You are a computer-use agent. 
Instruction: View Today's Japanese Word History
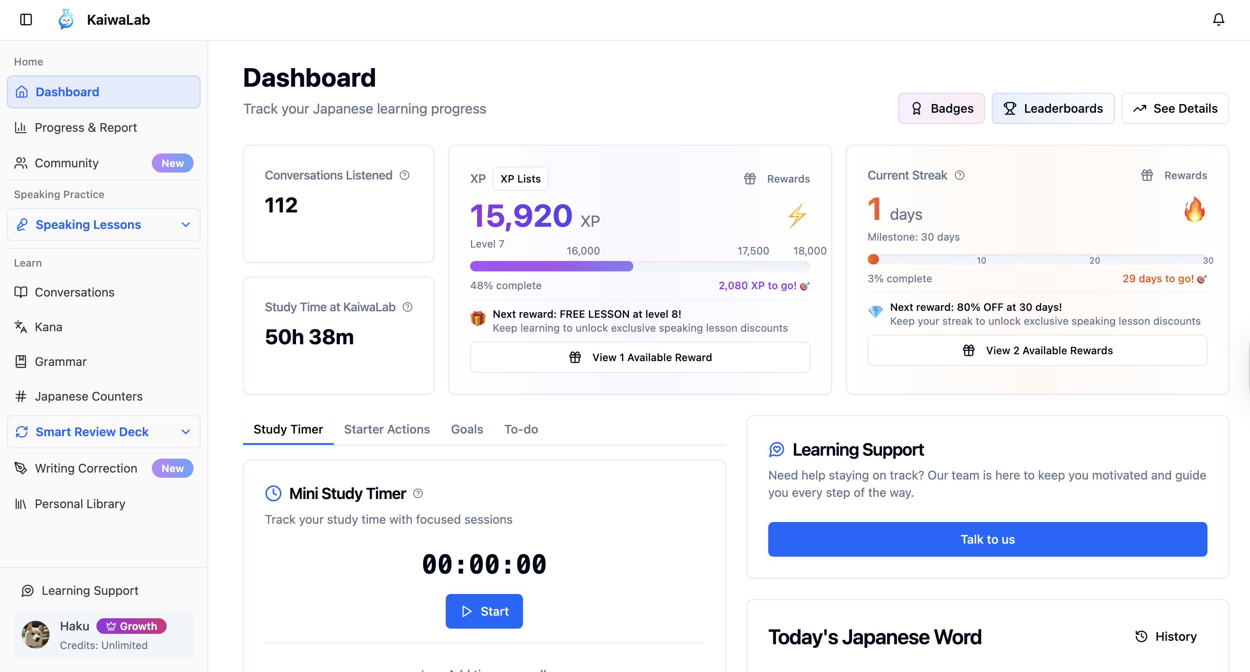[x=1165, y=636]
